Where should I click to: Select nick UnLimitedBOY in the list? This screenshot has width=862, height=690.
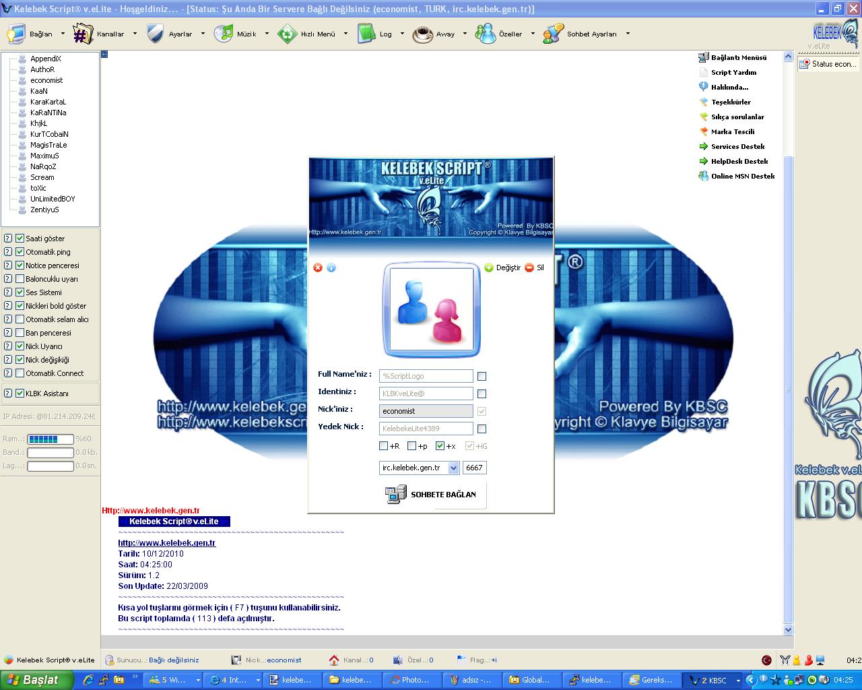53,199
